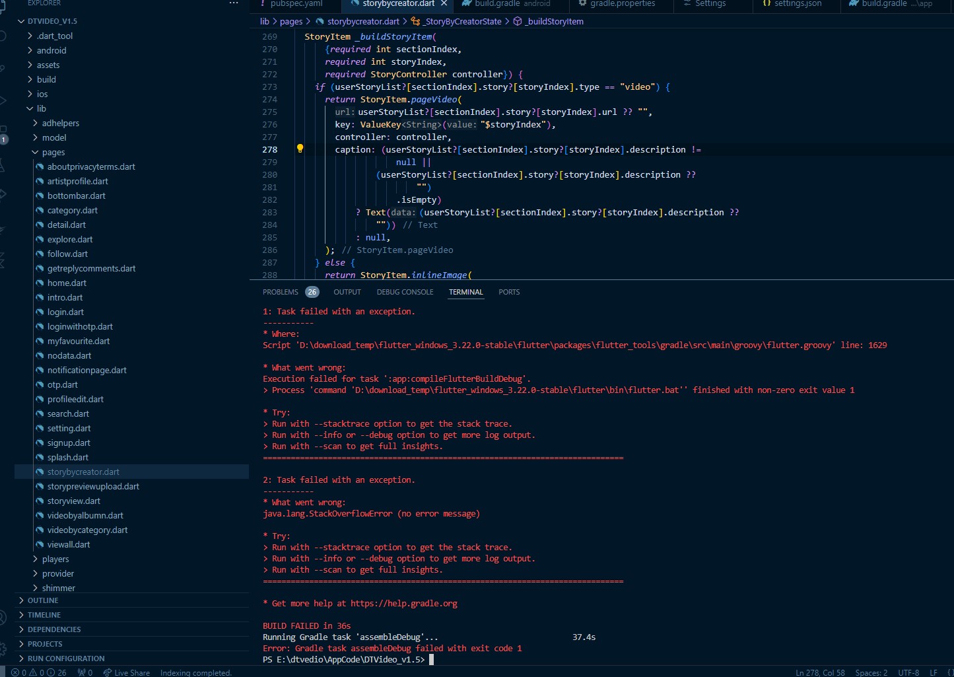Collapse the DTVIDEO_V1.5 root folder
The image size is (954, 677).
pyautogui.click(x=21, y=21)
